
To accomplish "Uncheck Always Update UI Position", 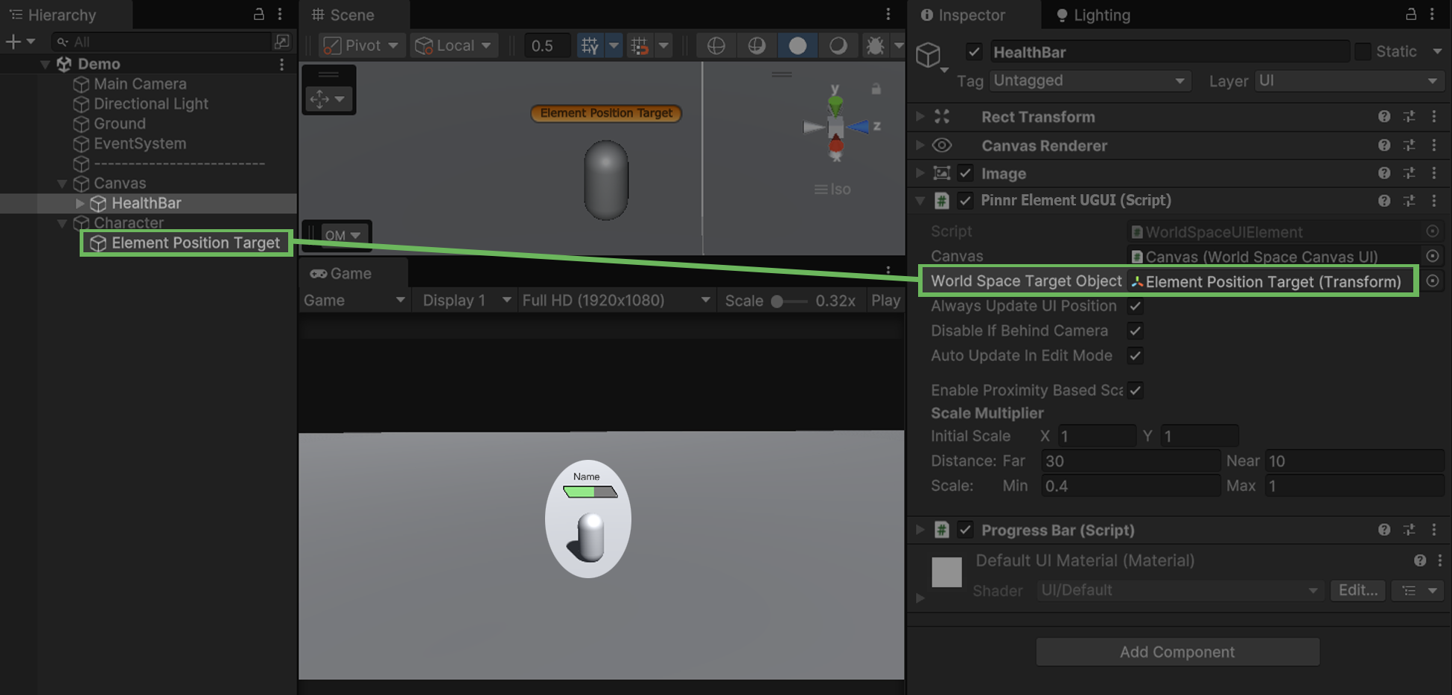I will 1135,306.
